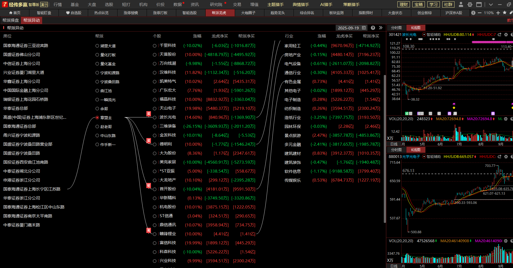513x268 pixels.
Task: Open gear settings on bottom VOL indicator panel
Action: click(506, 241)
